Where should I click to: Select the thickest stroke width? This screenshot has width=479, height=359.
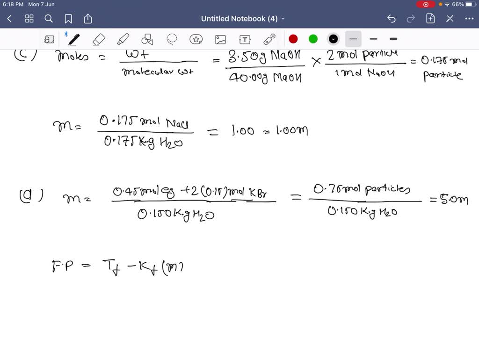[x=393, y=39]
